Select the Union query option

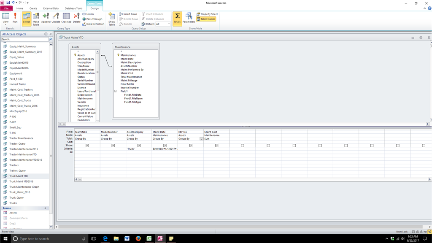88,14
